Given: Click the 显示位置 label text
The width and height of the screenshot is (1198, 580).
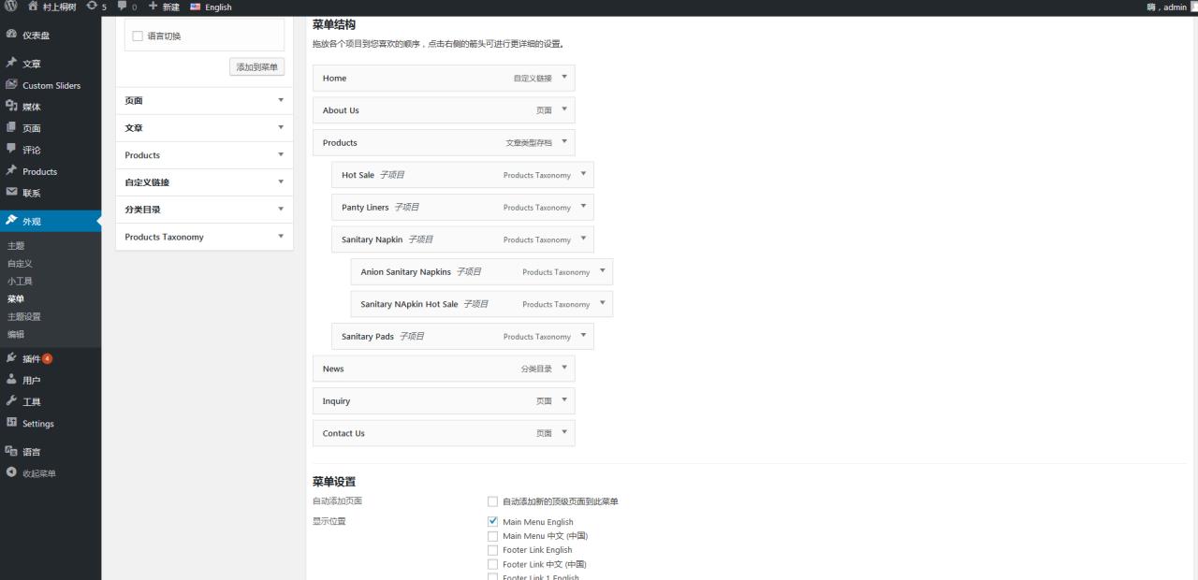Looking at the screenshot, I should coord(329,521).
